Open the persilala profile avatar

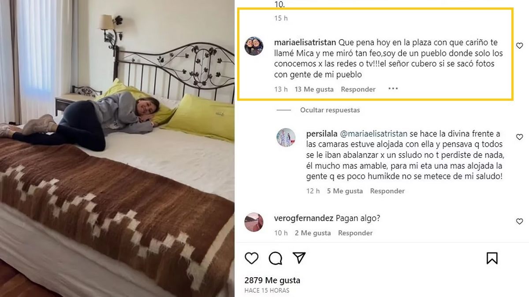[286, 138]
